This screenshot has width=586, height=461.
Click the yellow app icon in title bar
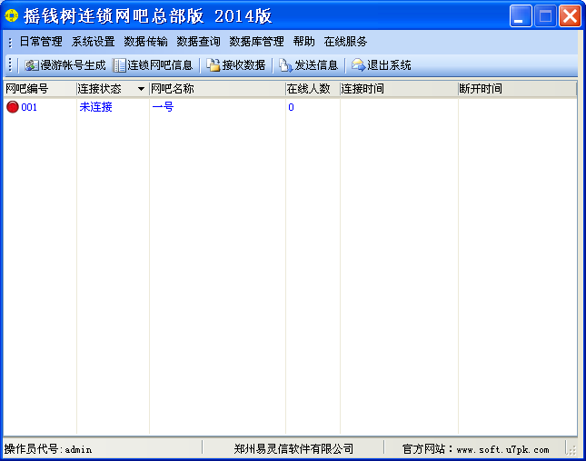click(11, 15)
